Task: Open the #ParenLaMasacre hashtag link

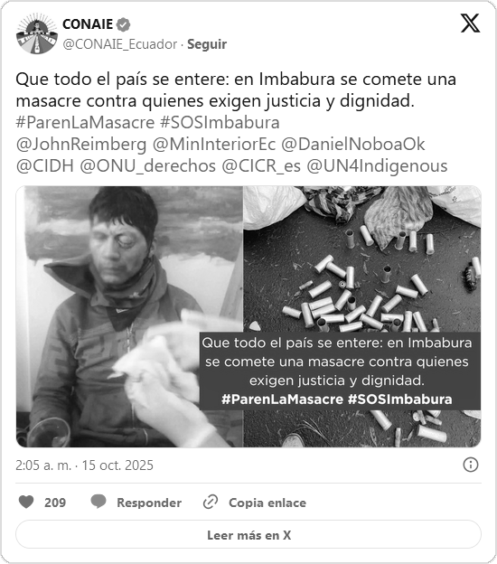Action: [85, 123]
